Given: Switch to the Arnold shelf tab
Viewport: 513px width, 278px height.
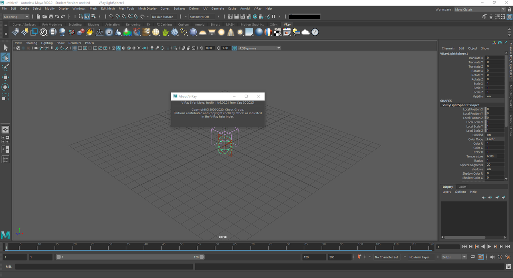Looking at the screenshot, I should pos(200,24).
